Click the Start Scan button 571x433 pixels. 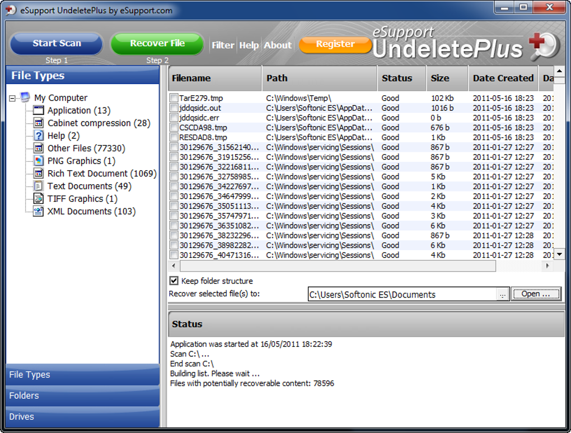57,43
